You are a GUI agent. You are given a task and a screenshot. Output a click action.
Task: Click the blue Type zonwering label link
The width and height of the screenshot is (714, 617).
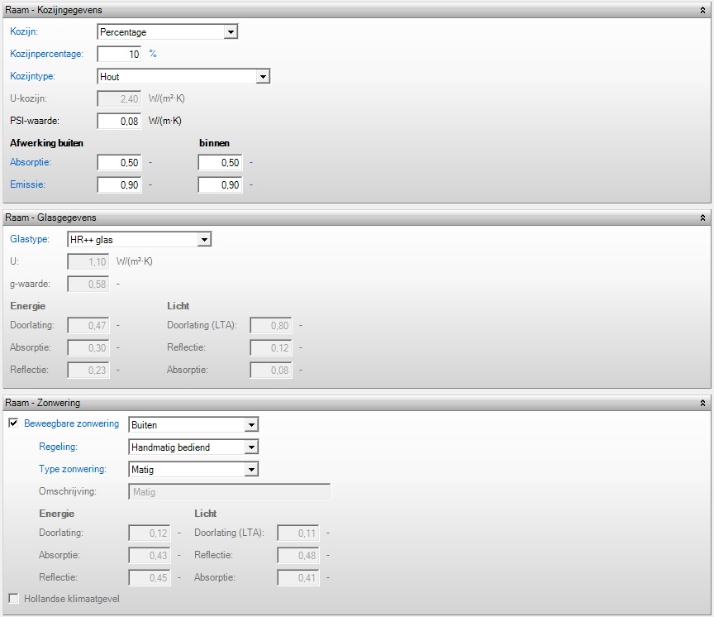[x=73, y=469]
